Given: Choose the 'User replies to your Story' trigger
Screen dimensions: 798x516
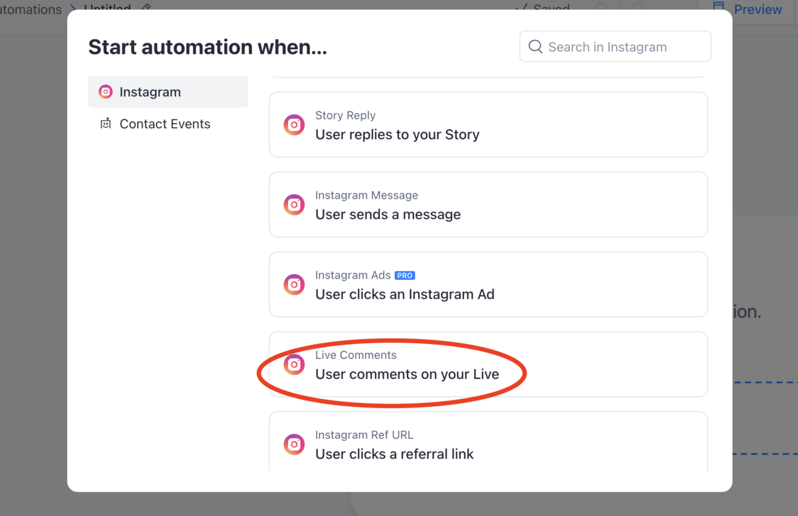Looking at the screenshot, I should pos(488,125).
